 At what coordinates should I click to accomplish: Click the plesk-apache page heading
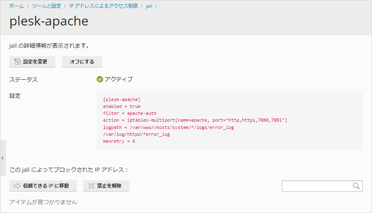point(49,21)
